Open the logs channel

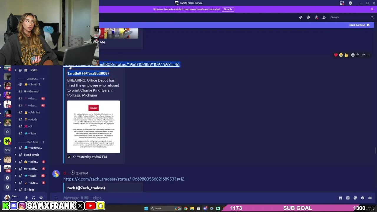[31, 190]
